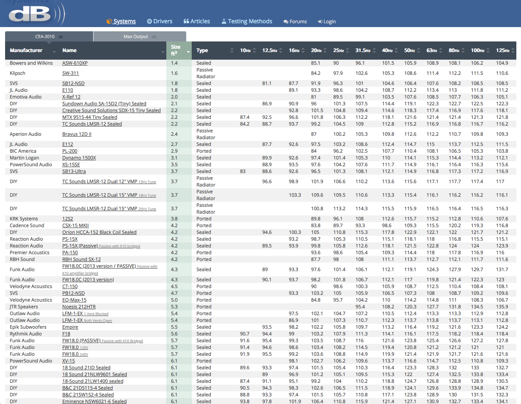Screen dimensions: 521x404
Task: Open the XV-15 link
Action: coord(69,361)
